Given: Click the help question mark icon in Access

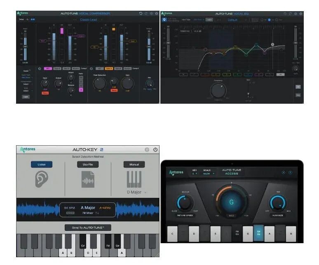Looking at the screenshot, I should point(290,172).
